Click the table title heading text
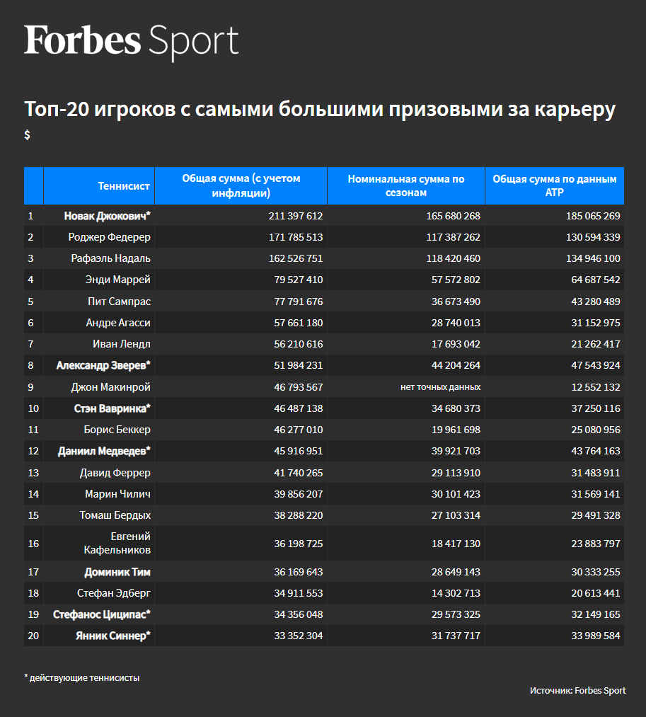 [x=320, y=110]
